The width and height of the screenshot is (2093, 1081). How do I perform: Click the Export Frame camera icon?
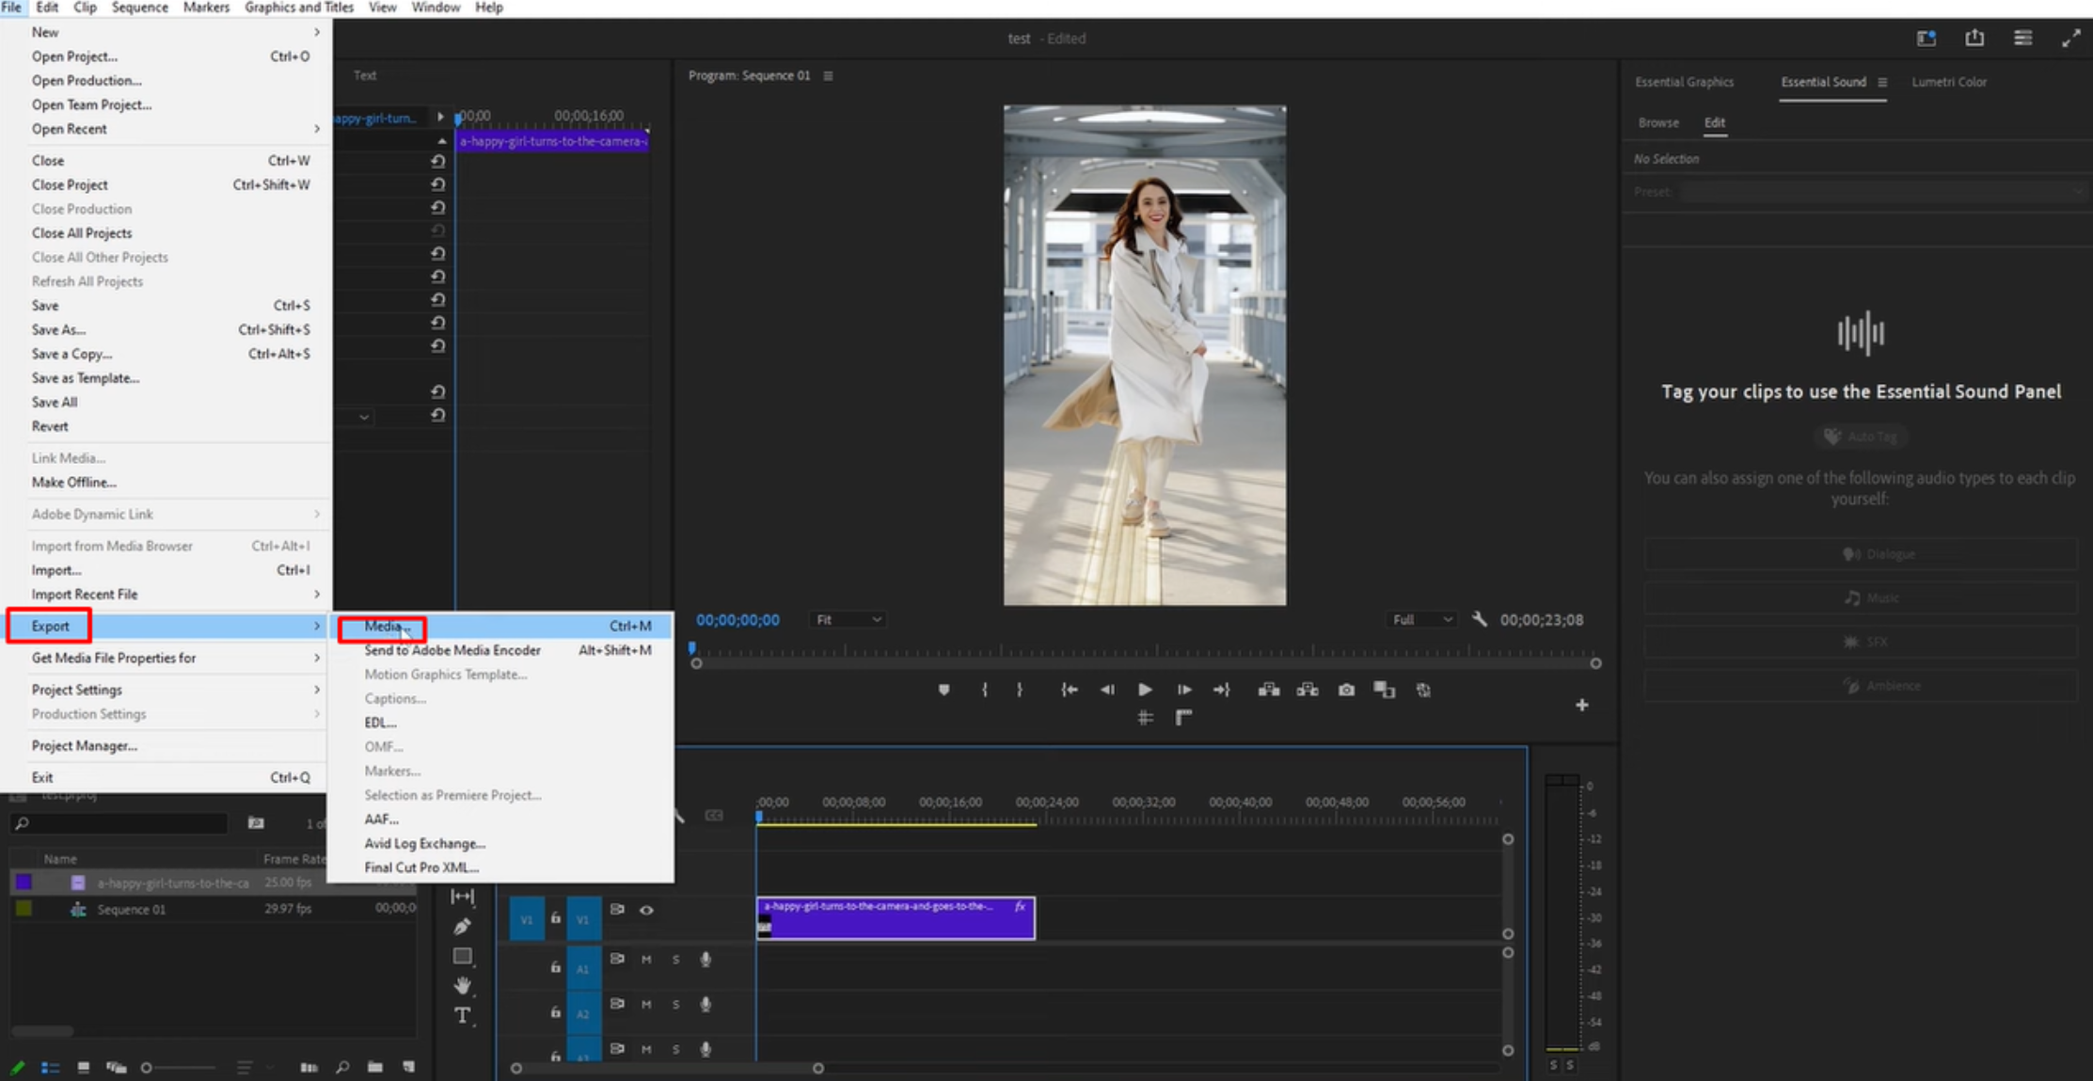(1345, 690)
